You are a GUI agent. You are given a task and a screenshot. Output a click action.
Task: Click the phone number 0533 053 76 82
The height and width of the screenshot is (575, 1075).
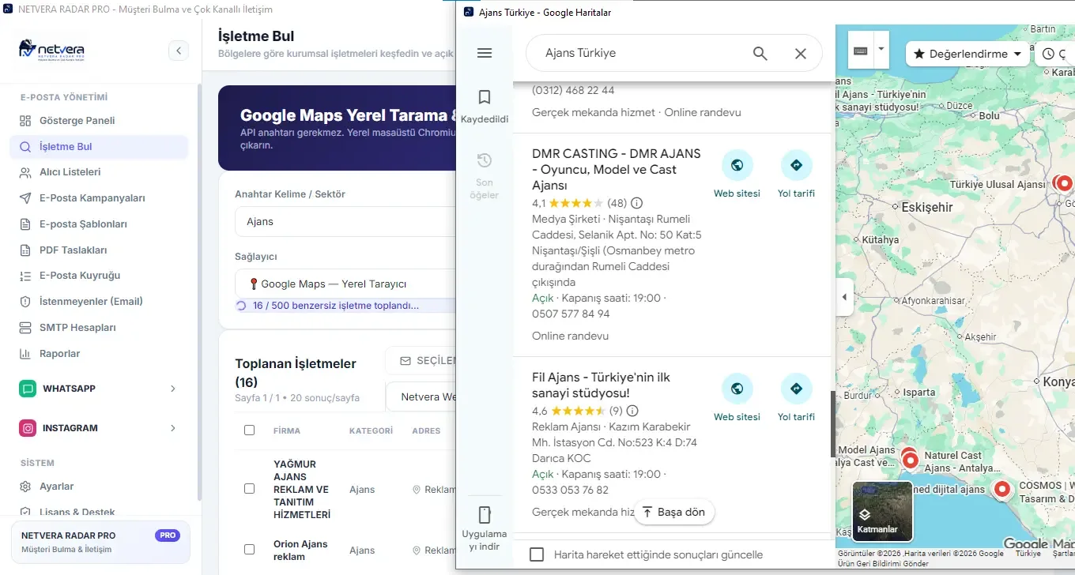[571, 490]
